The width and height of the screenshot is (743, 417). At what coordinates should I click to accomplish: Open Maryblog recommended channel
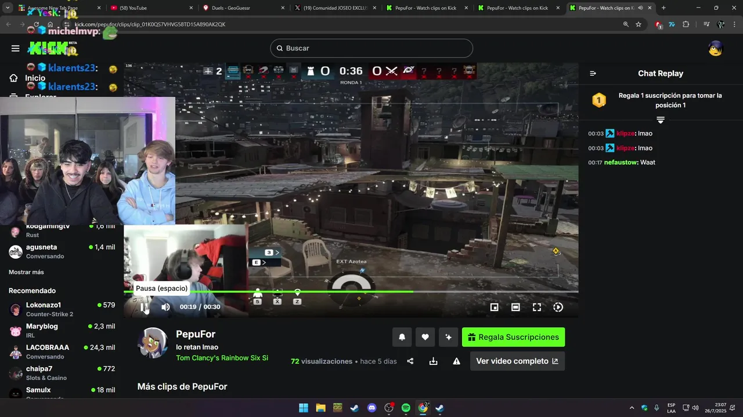pos(62,331)
